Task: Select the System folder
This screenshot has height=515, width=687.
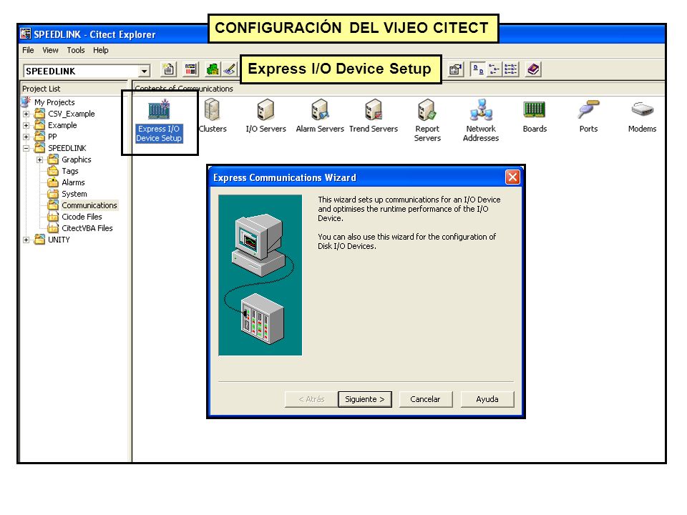Action: (x=74, y=194)
